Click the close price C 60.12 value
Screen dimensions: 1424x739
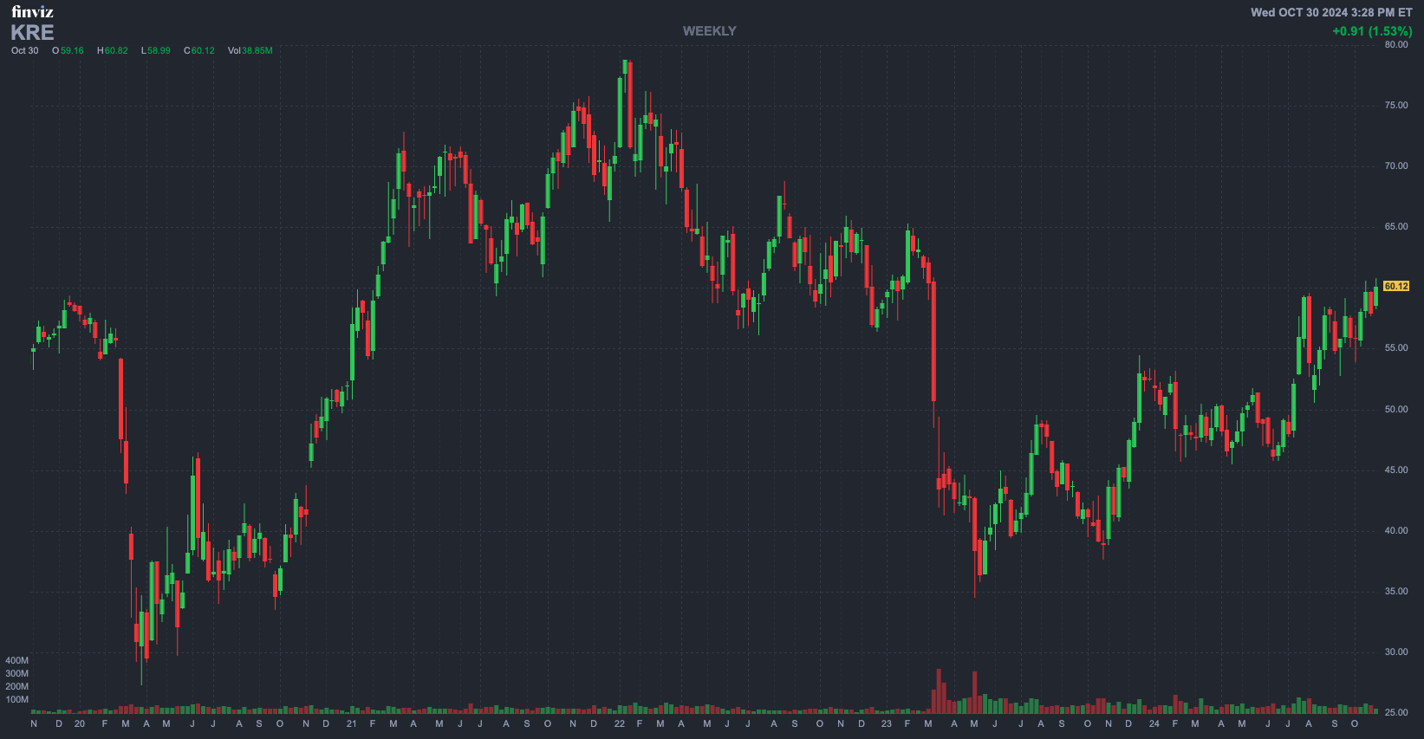199,51
